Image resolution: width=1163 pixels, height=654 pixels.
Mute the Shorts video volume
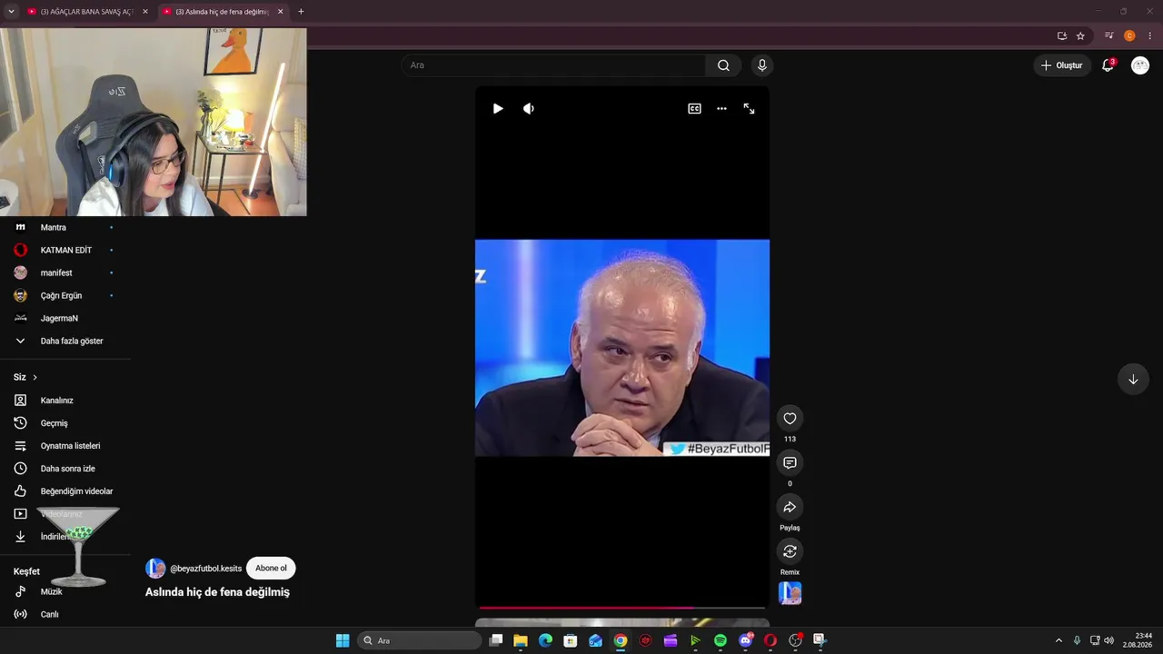click(529, 108)
